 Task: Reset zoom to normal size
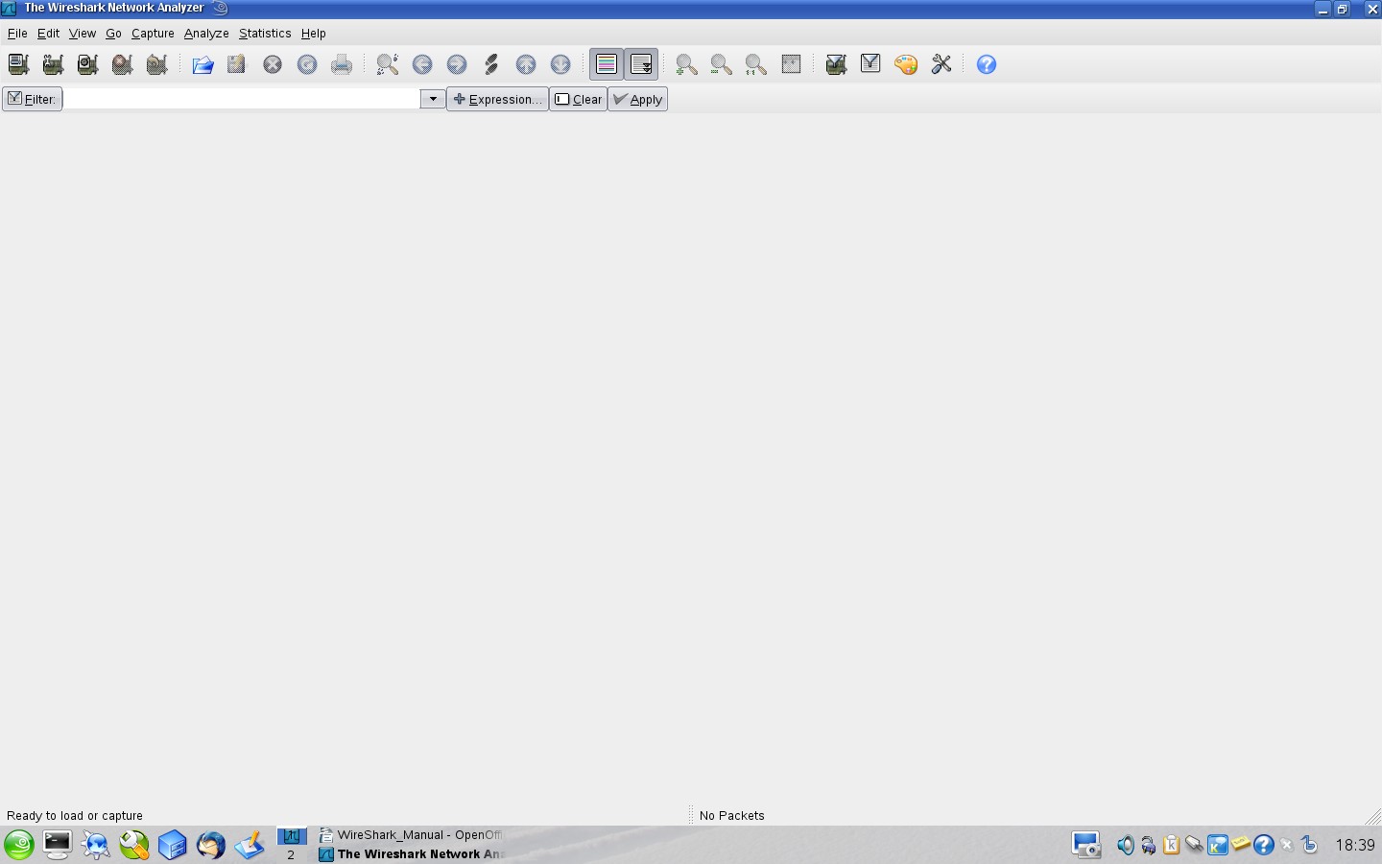(x=756, y=64)
